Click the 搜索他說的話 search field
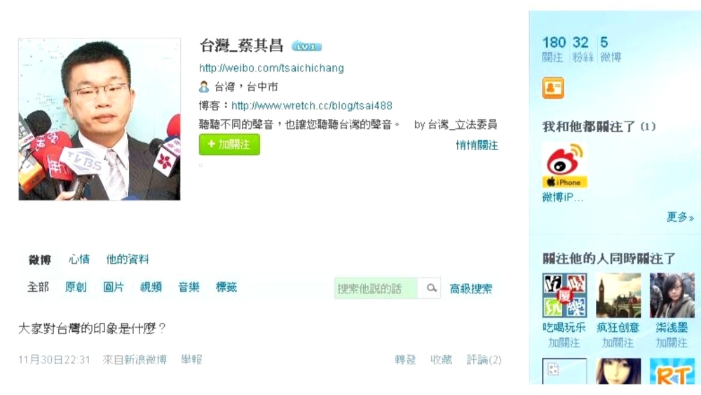701x395 pixels. tap(376, 288)
